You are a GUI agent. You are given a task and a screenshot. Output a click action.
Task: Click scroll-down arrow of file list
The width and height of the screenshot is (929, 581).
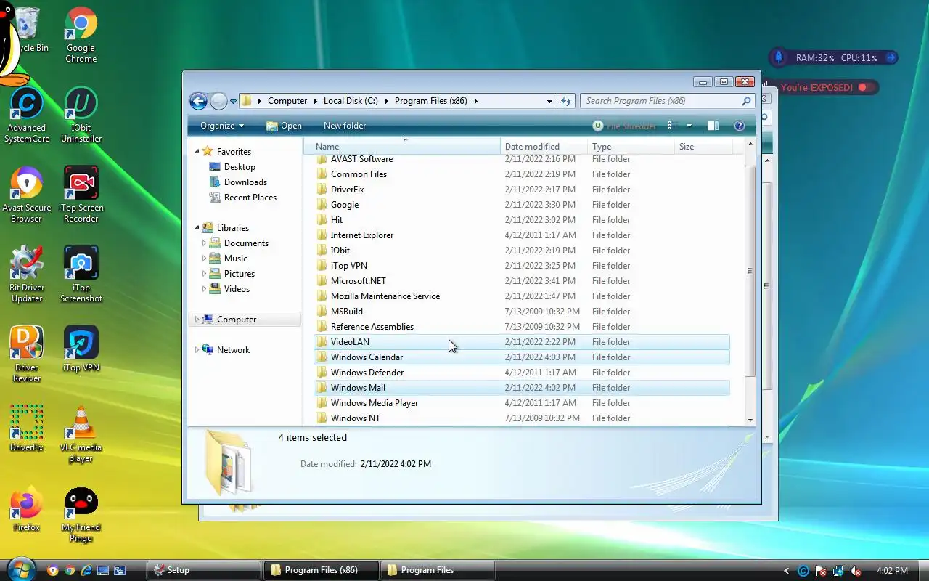coord(750,420)
